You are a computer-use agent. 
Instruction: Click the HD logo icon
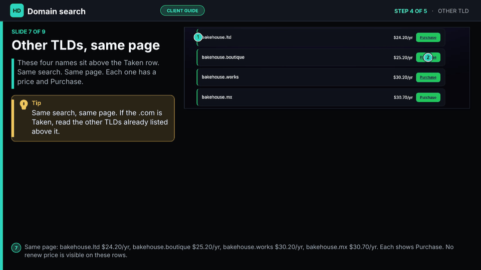(17, 10)
